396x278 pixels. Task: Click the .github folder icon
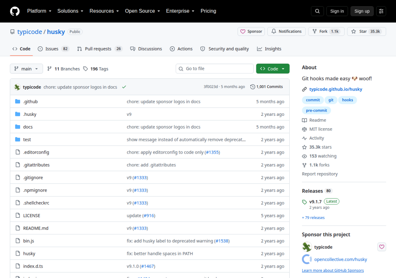(x=18, y=102)
